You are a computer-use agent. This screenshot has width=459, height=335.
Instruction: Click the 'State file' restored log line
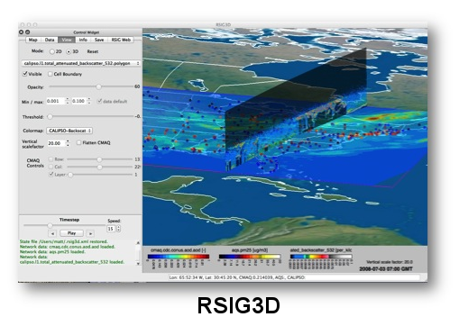click(63, 241)
